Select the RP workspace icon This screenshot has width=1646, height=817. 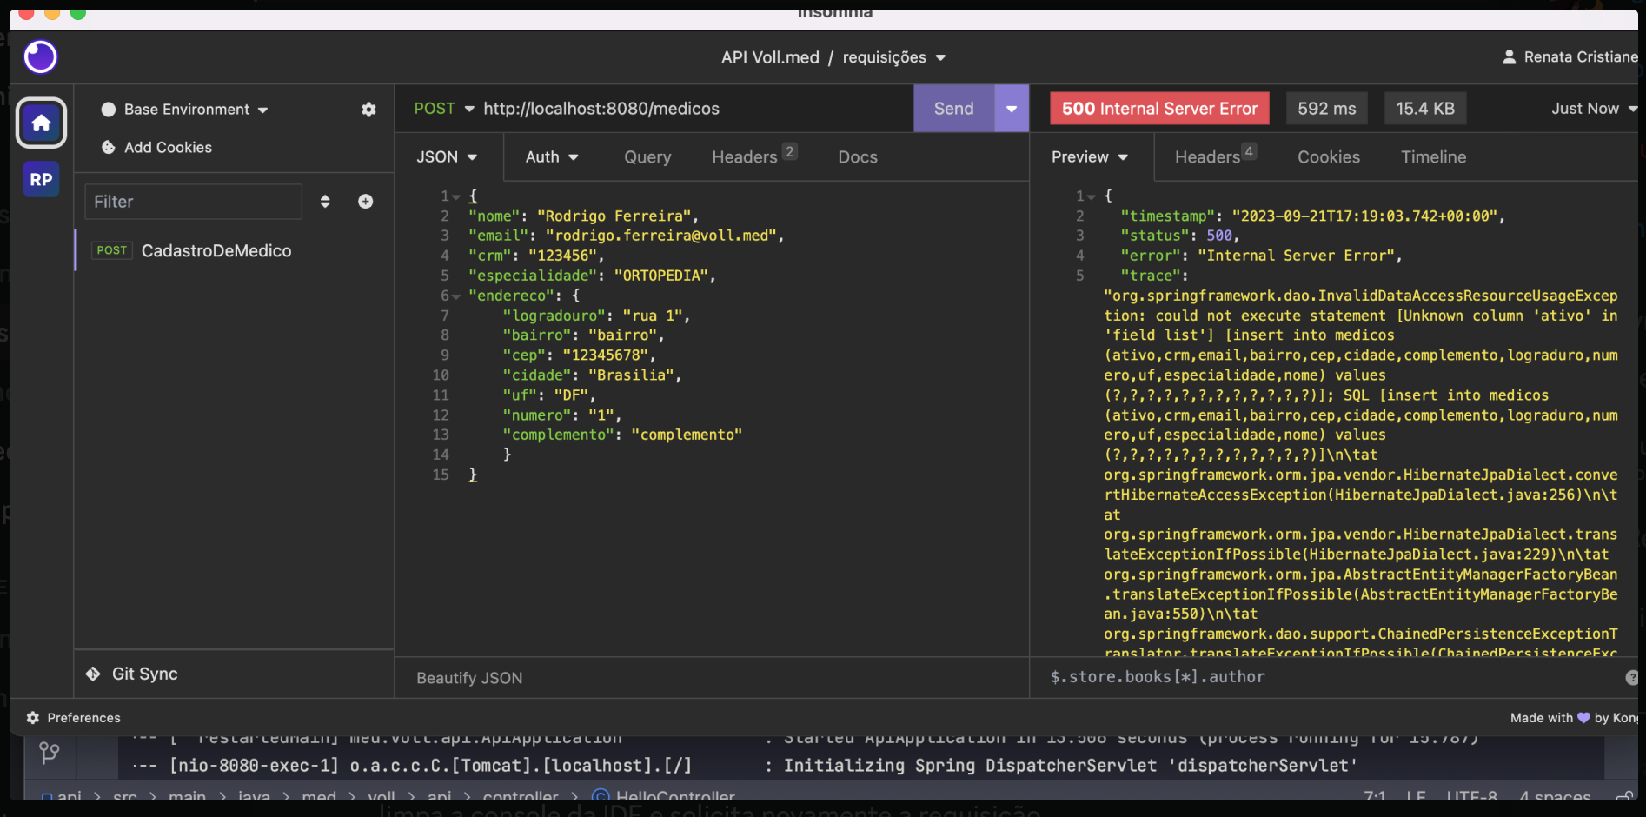[41, 180]
